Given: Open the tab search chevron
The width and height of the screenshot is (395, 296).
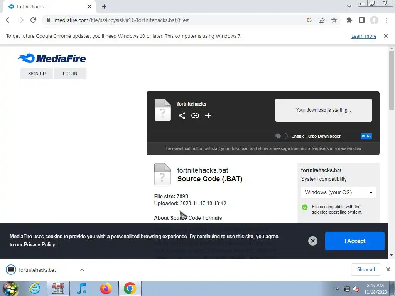Looking at the screenshot, I should click(349, 7).
